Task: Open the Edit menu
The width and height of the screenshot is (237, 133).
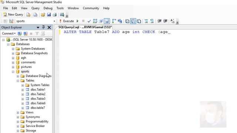Action: [14, 8]
